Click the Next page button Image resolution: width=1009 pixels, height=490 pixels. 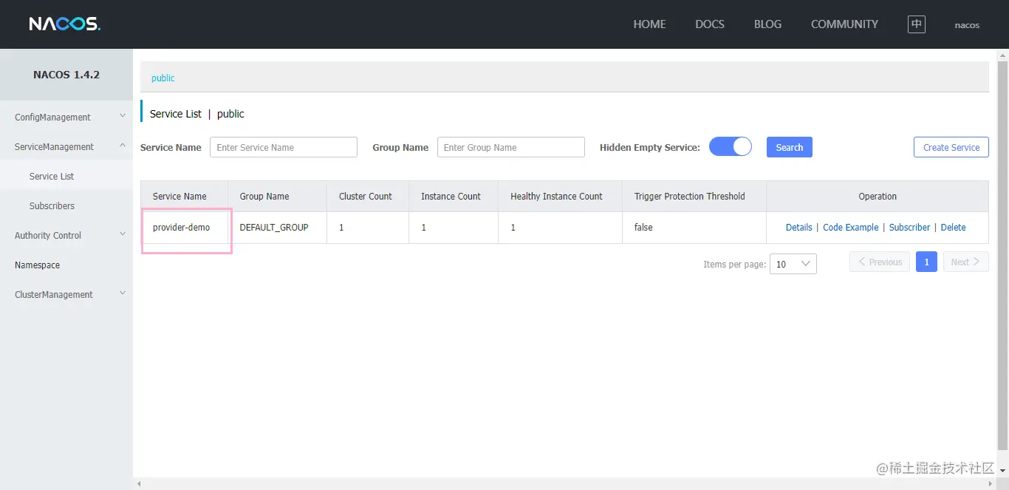[965, 262]
